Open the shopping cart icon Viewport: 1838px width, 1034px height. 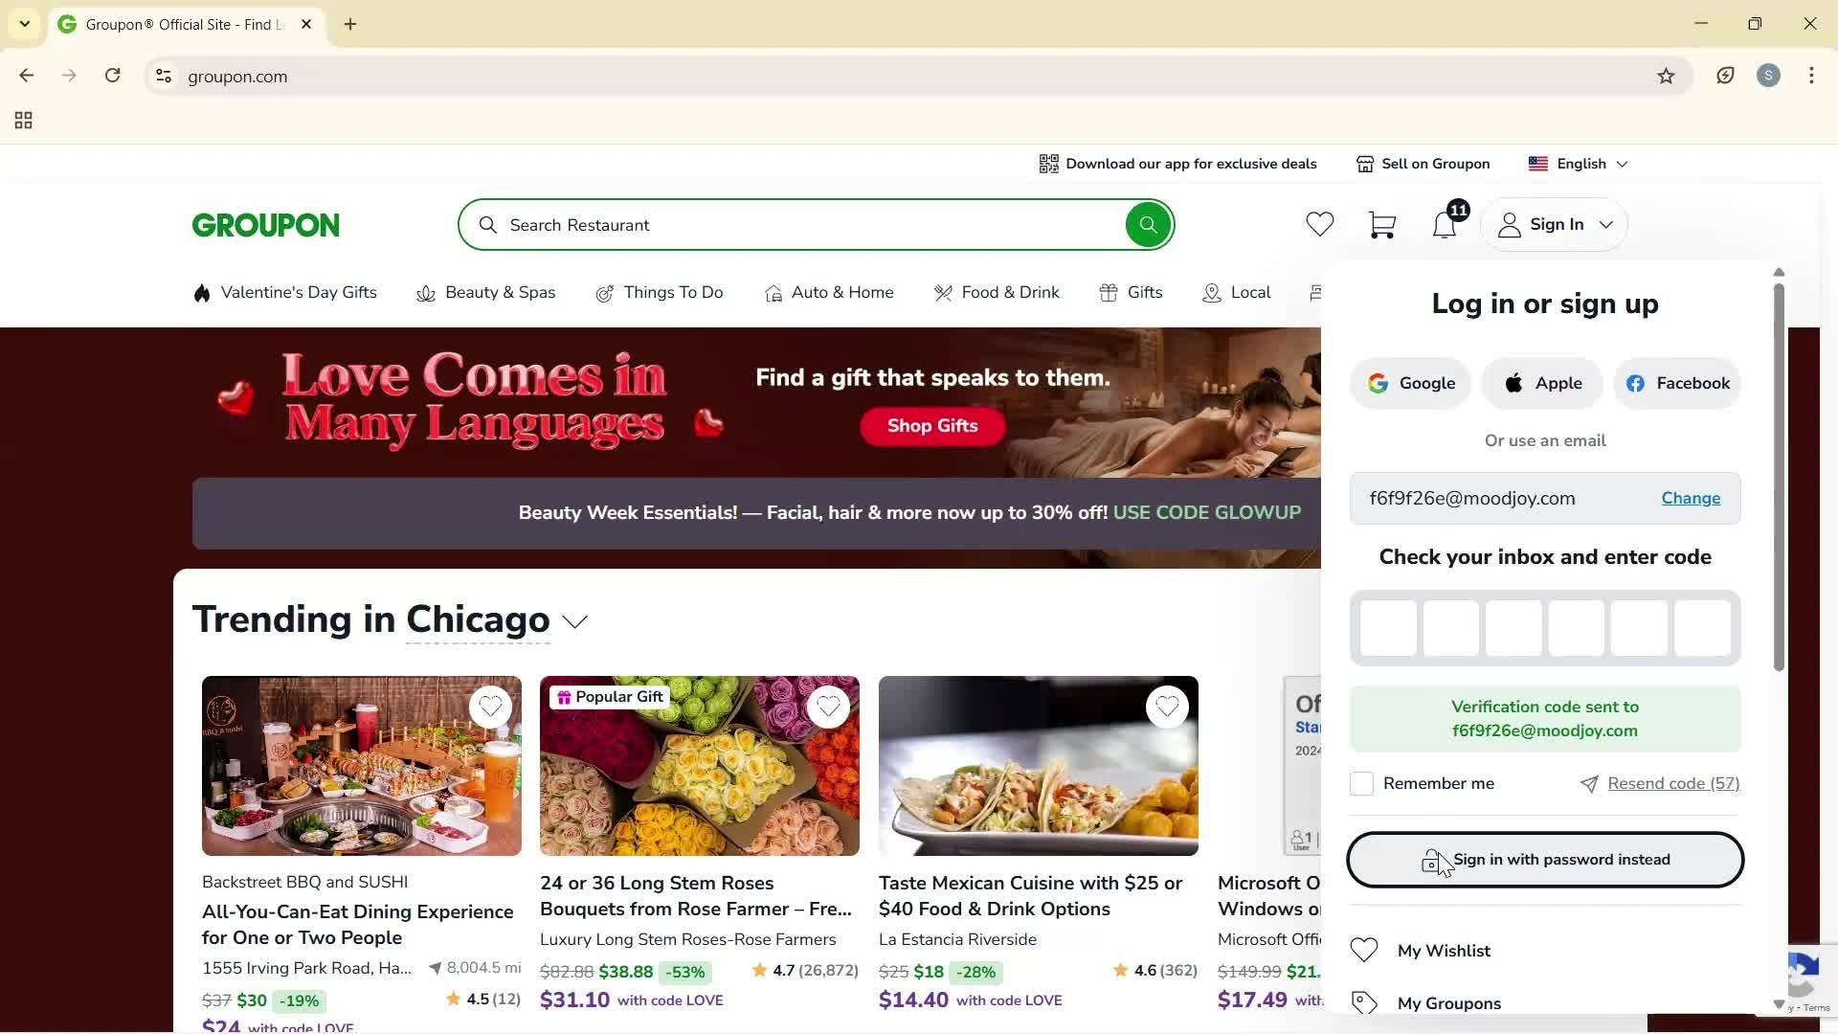1381,225
